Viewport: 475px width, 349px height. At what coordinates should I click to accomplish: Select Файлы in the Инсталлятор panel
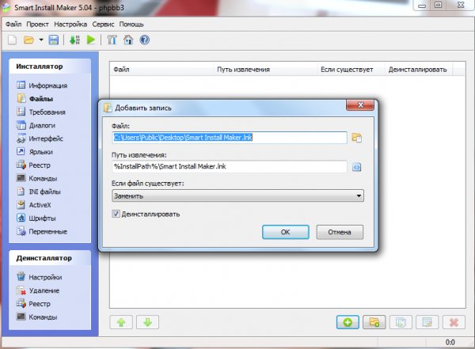click(x=41, y=99)
